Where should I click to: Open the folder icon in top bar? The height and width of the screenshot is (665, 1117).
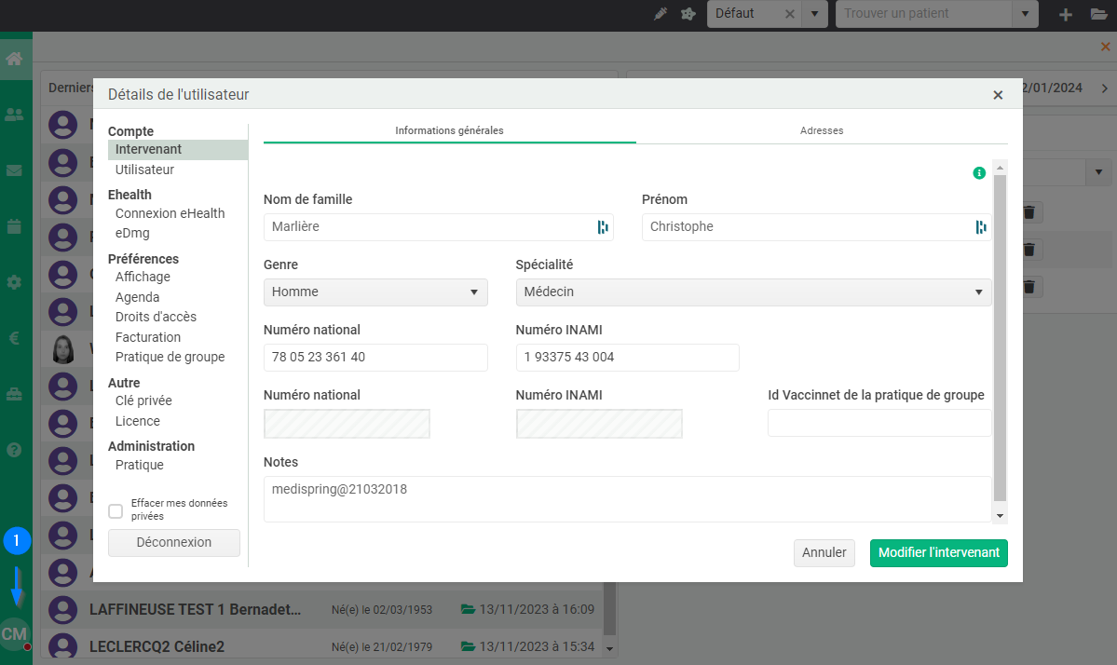[1099, 14]
